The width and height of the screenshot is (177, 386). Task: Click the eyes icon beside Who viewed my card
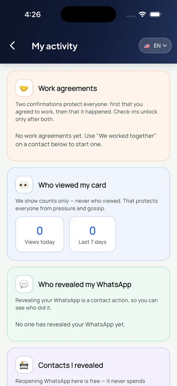24,185
